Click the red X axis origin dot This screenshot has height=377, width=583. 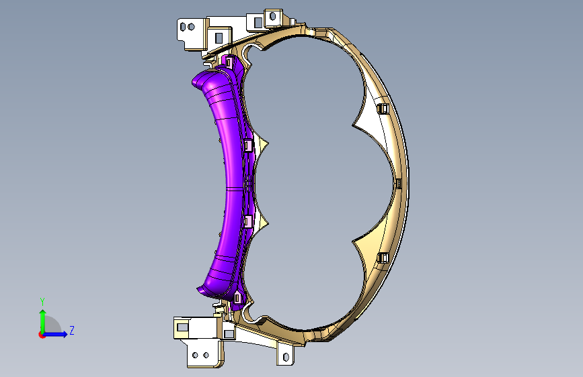(41, 335)
